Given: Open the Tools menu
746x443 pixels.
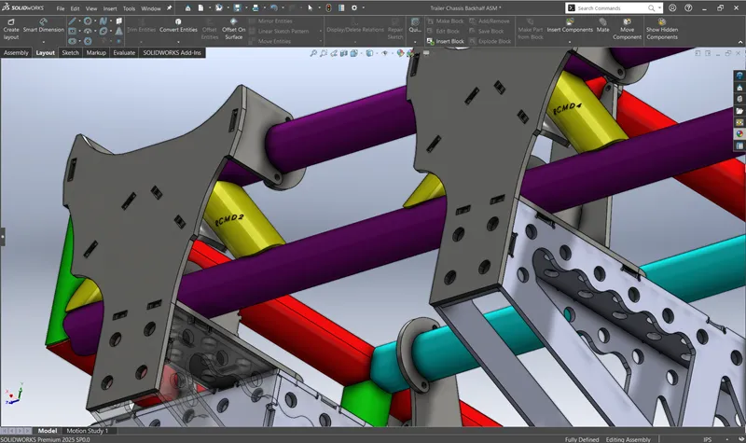Looking at the screenshot, I should pyautogui.click(x=129, y=8).
